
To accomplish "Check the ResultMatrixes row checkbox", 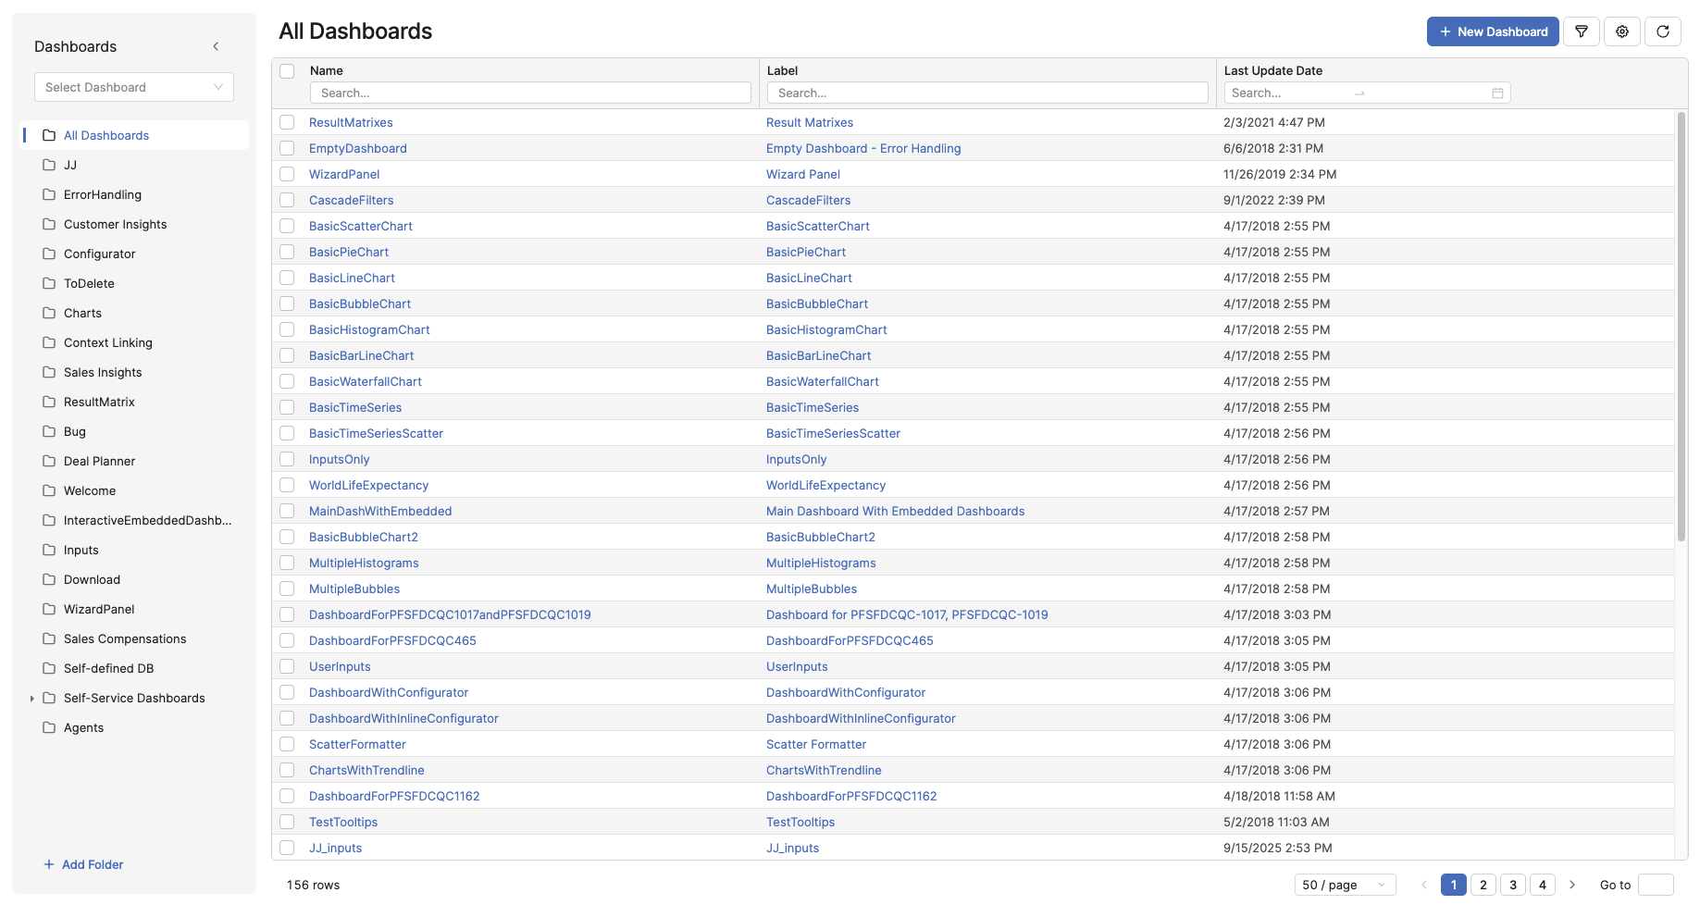I will (x=287, y=122).
